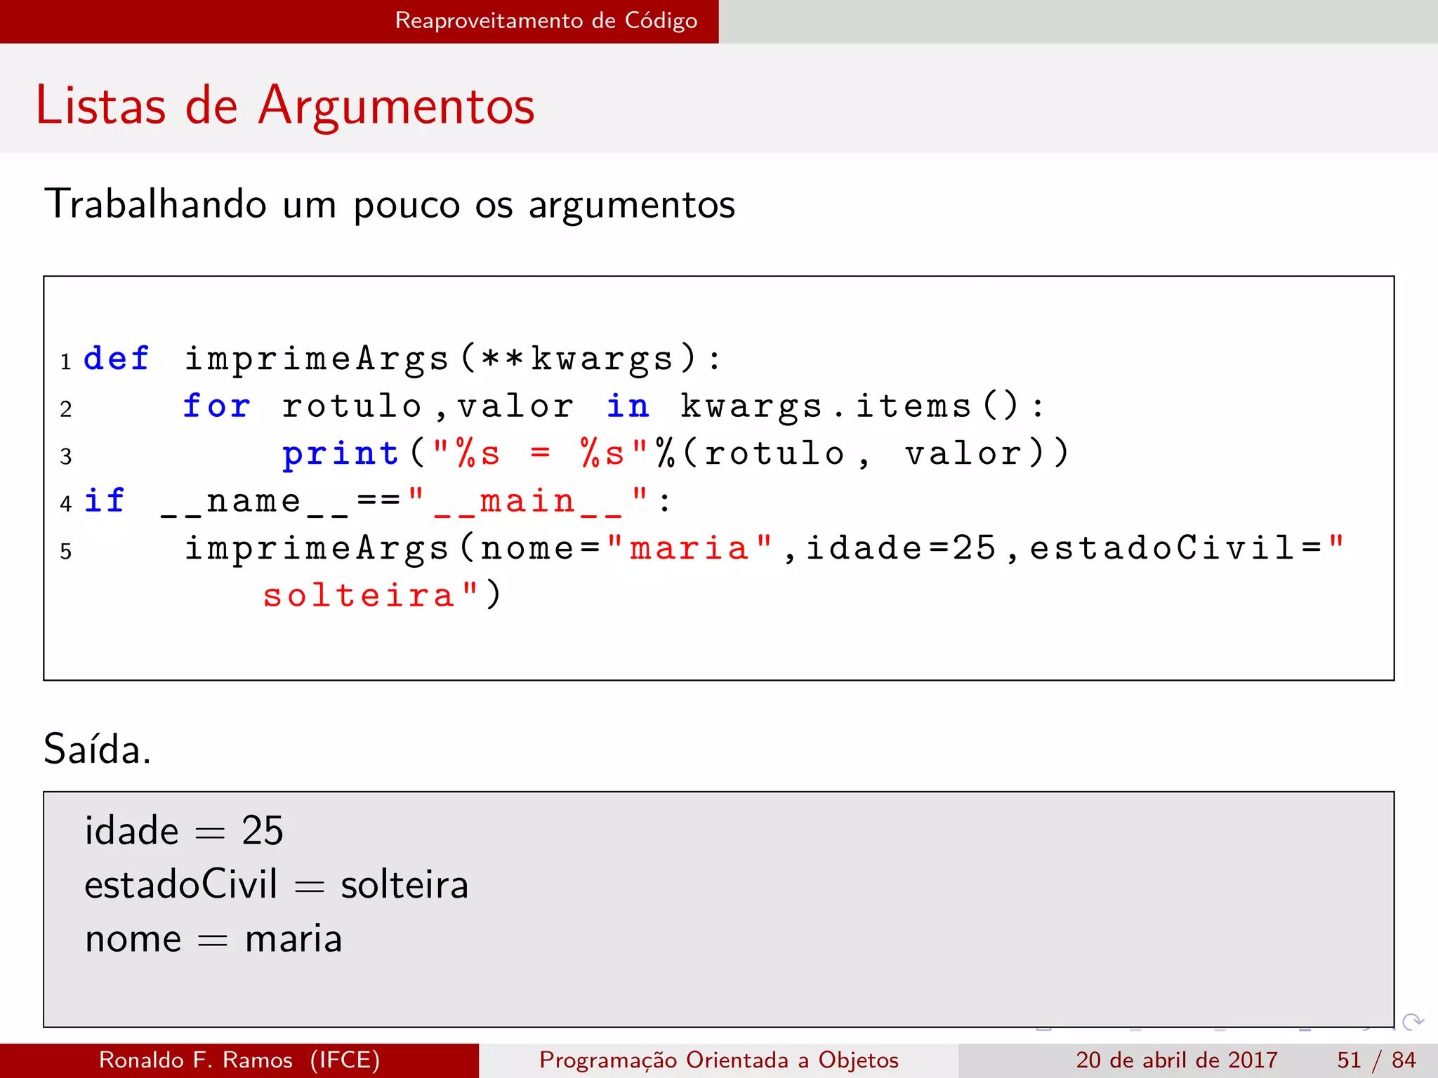Click the output line 'estadoCivil = solteira'
This screenshot has height=1078, width=1438.
(x=277, y=884)
